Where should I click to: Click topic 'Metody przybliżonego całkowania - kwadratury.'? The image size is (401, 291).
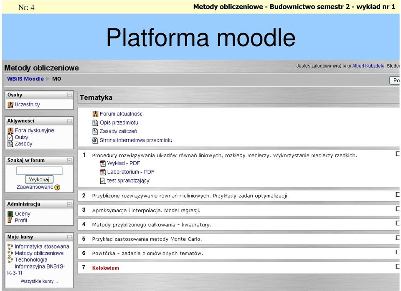[152, 225]
